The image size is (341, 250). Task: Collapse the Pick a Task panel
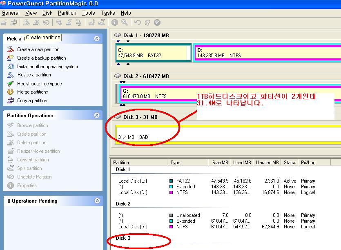click(97, 38)
